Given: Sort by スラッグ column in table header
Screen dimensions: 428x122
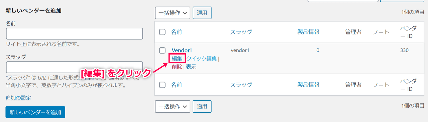Looking at the screenshot, I should click(241, 32).
